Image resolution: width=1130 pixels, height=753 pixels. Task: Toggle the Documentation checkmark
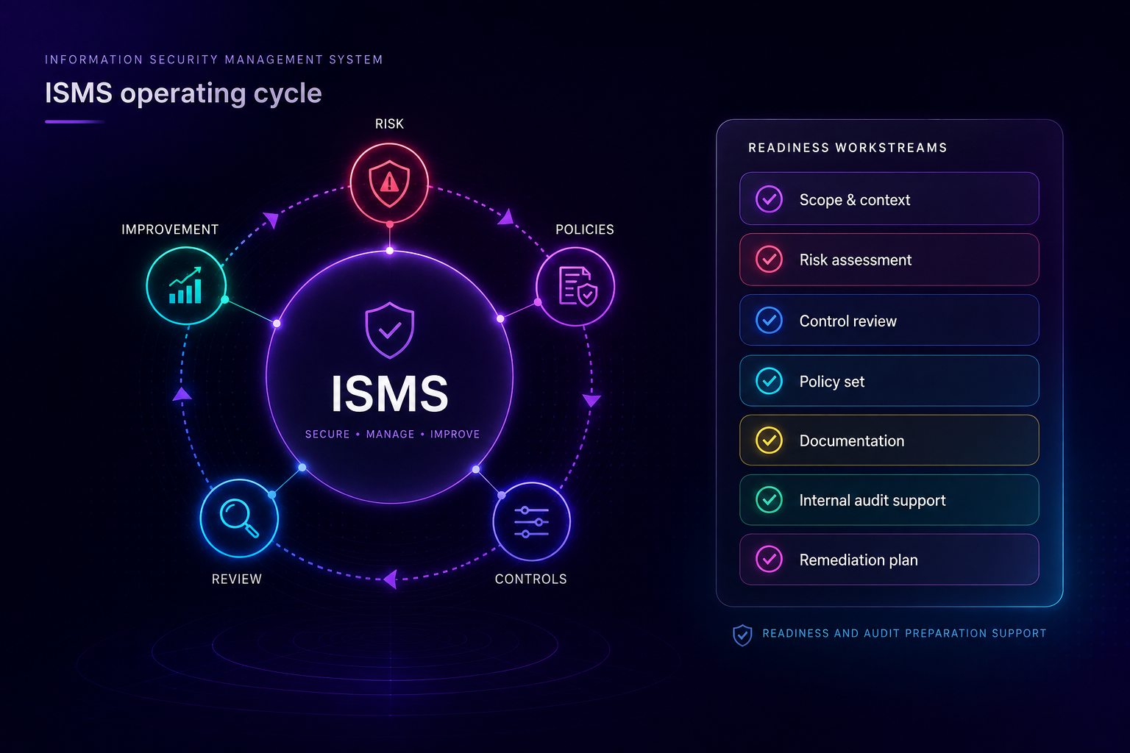[769, 440]
